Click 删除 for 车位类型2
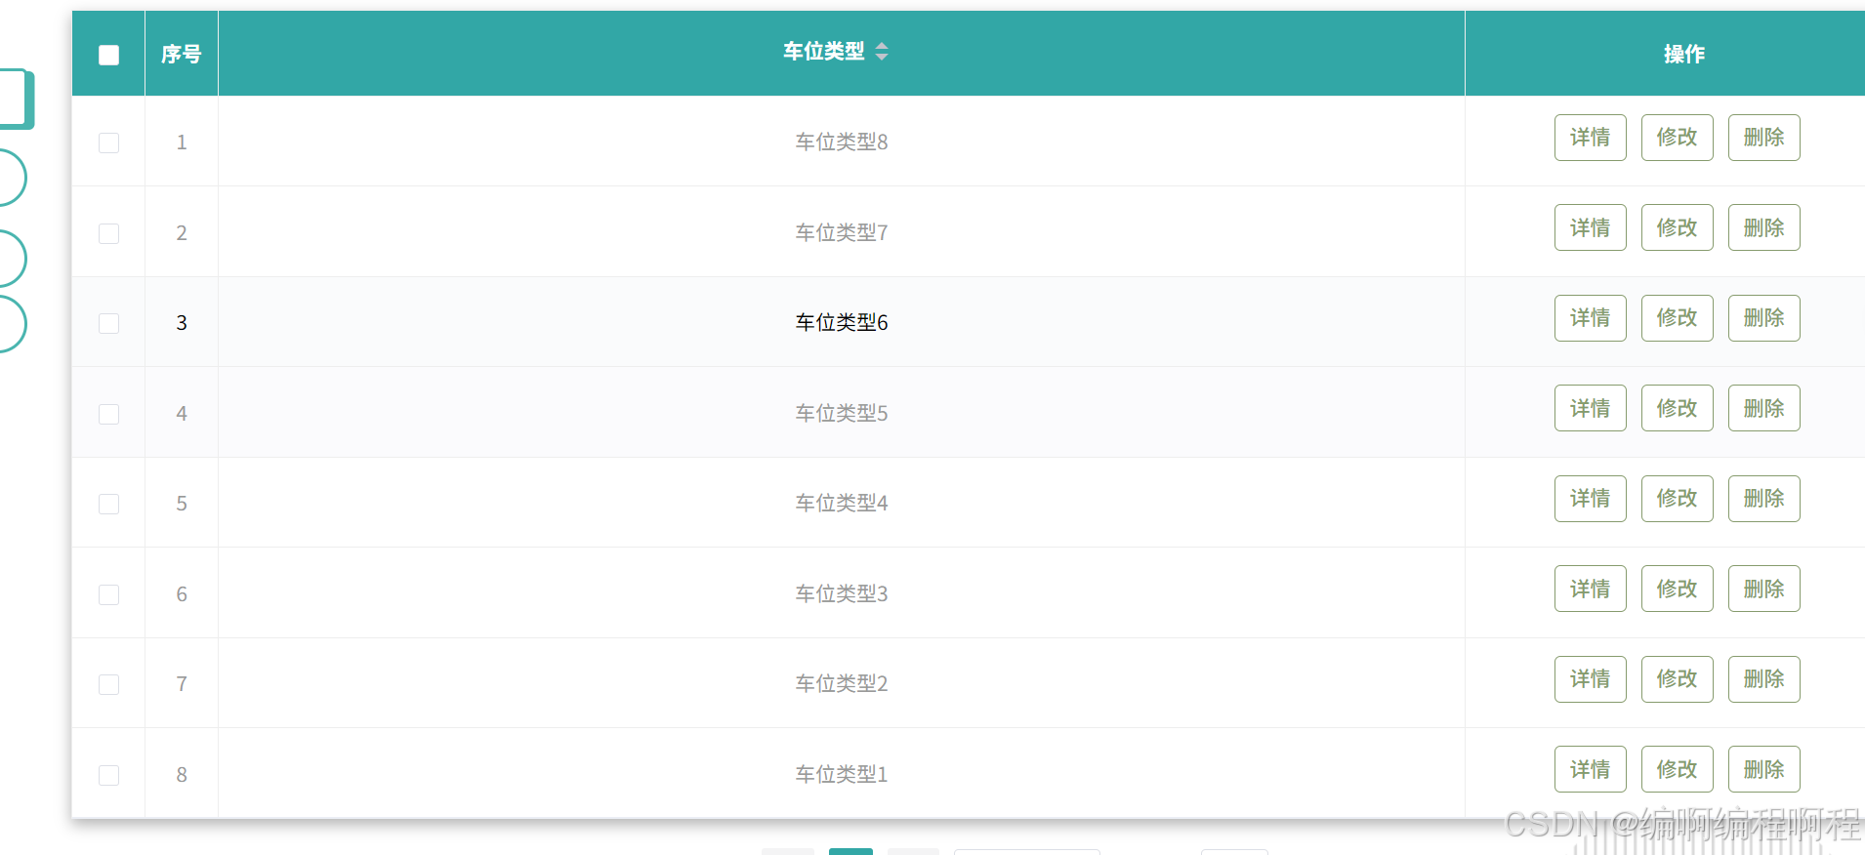The image size is (1865, 855). [1763, 679]
